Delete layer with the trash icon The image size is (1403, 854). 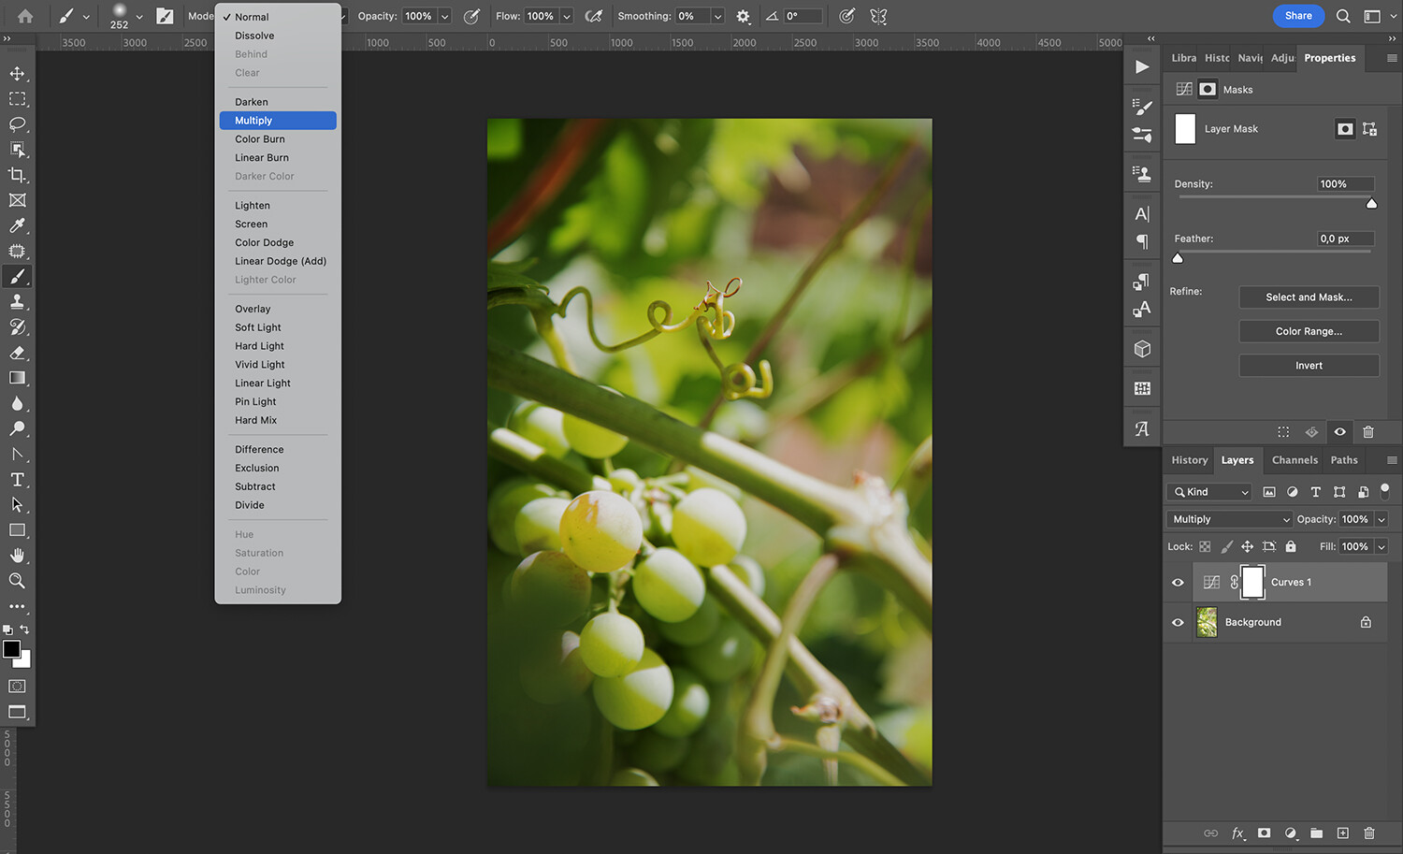click(1369, 832)
